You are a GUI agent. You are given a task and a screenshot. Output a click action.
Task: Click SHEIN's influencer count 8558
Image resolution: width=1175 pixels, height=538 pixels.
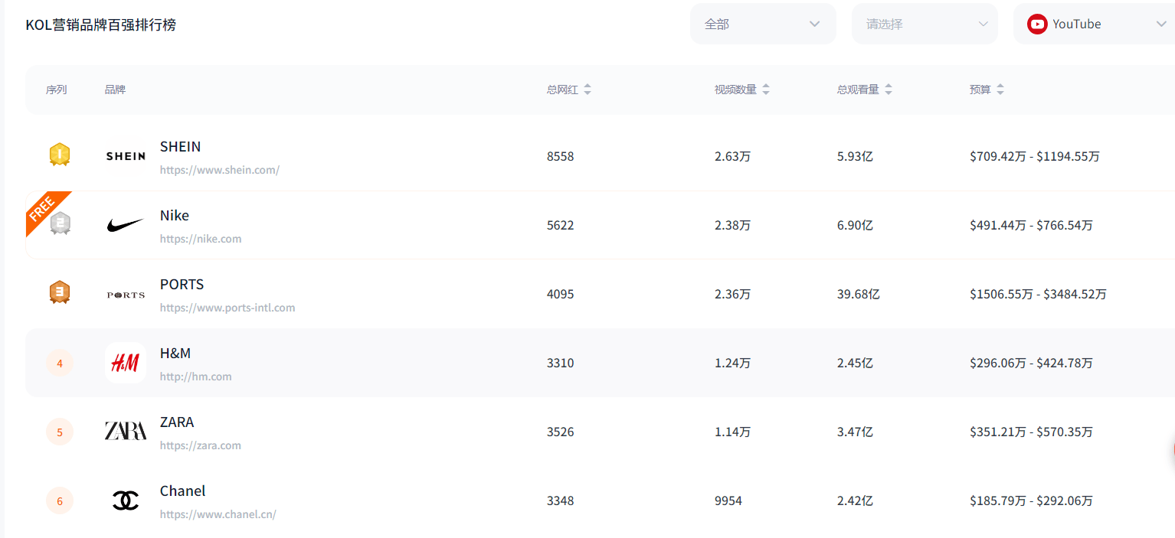tap(560, 156)
